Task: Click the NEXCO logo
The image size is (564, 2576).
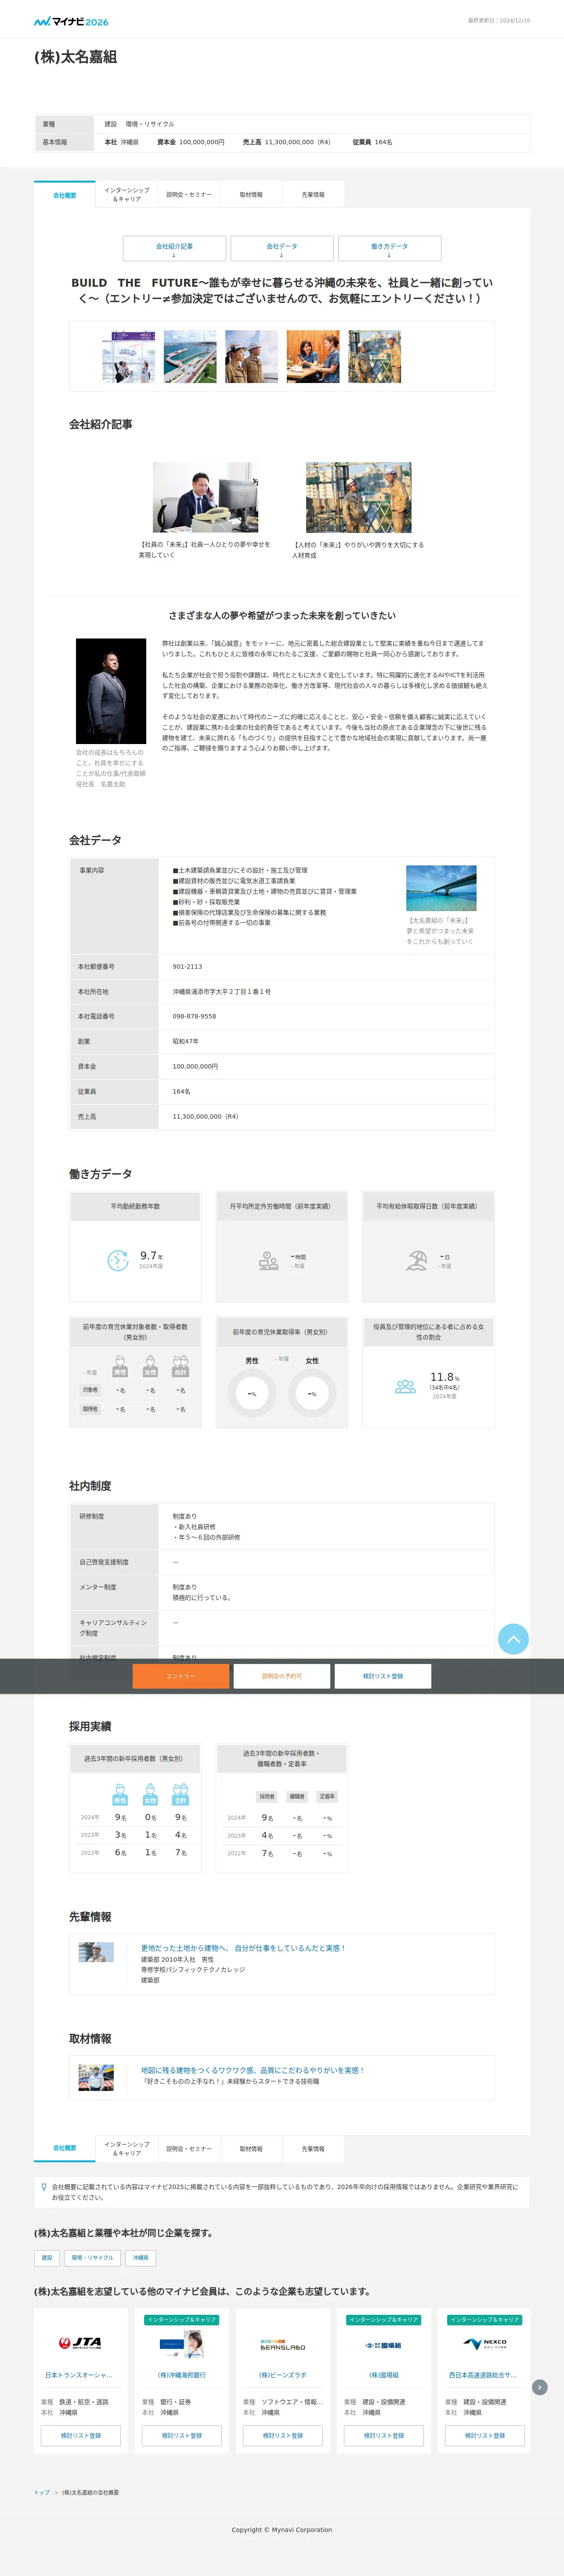Action: [x=485, y=2343]
